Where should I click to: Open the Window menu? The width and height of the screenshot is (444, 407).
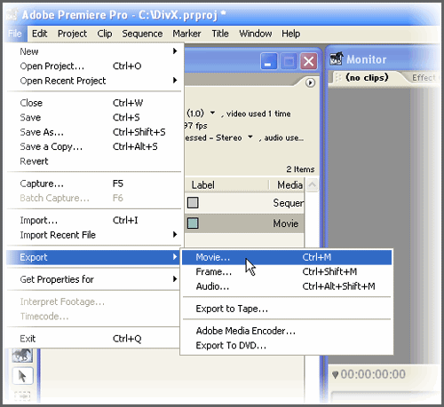tap(256, 34)
